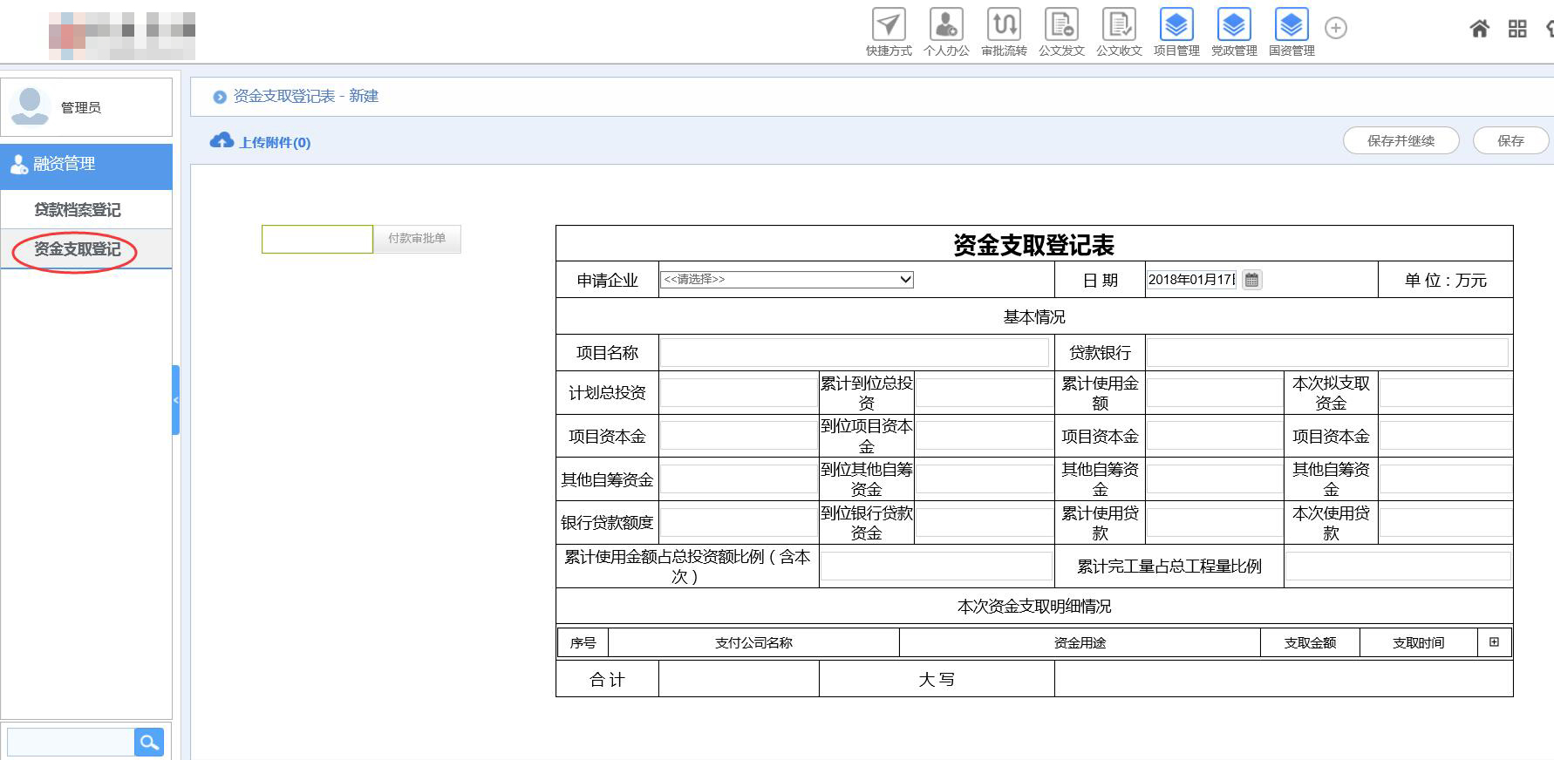Open the 贷款档案登记 menu item
The image size is (1554, 760).
pyautogui.click(x=78, y=210)
